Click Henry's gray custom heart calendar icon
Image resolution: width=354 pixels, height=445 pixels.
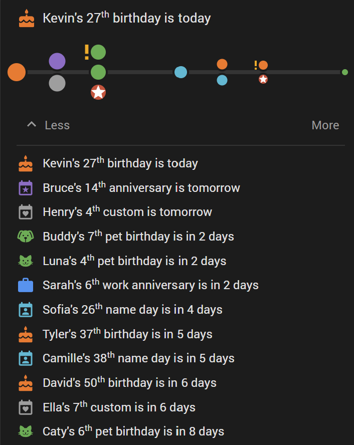(26, 212)
